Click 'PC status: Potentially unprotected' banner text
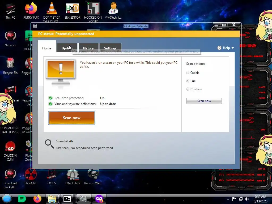Image resolution: width=272 pixels, height=204 pixels. [66, 34]
